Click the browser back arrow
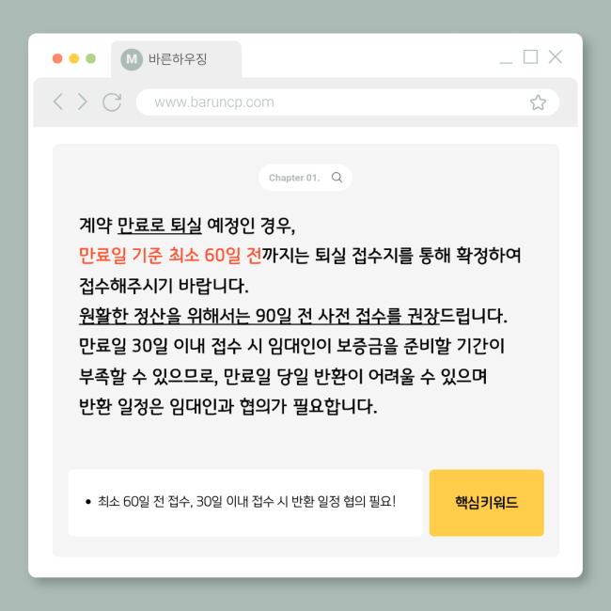Image resolution: width=611 pixels, height=611 pixels. coord(58,102)
